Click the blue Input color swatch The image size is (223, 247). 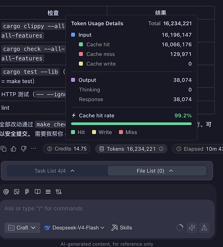(73, 35)
